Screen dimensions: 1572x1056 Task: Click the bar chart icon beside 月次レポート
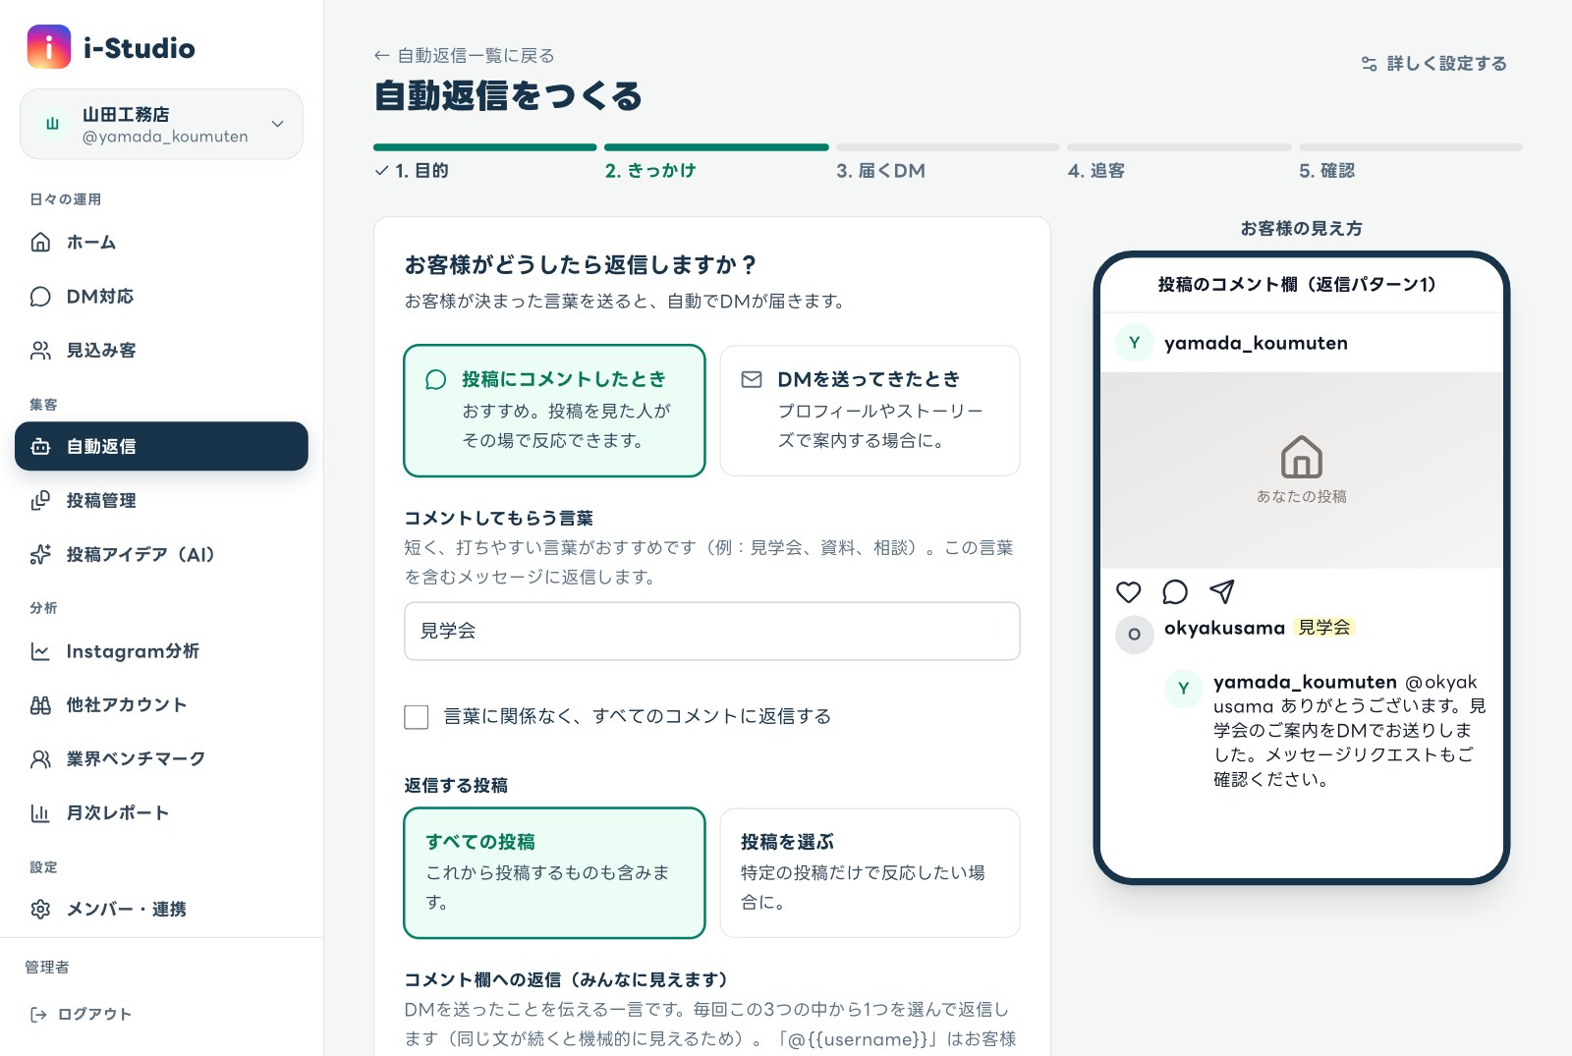tap(40, 812)
